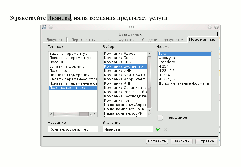Click the green checkmark apply icon
Viewport: 241px width, 167px height.
click(x=158, y=129)
